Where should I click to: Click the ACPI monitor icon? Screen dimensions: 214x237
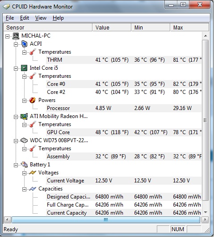tap(24, 44)
